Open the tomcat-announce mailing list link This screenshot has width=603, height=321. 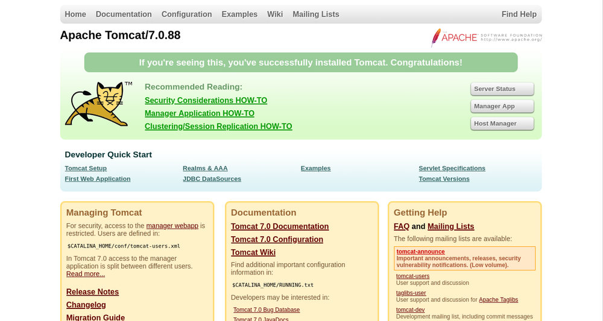point(420,252)
